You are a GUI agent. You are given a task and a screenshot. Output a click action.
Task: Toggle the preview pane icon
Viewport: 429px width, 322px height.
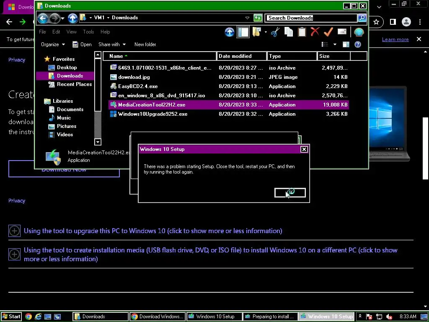click(346, 44)
